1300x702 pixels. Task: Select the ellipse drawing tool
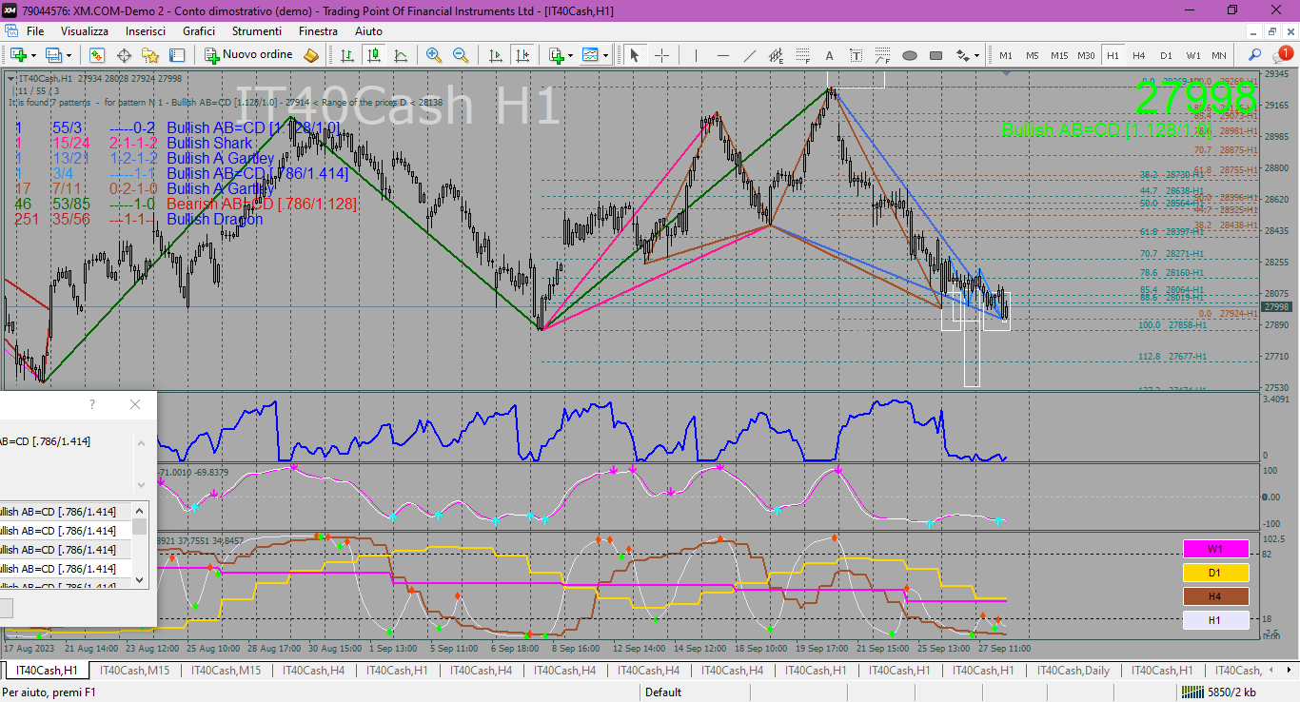[x=909, y=55]
